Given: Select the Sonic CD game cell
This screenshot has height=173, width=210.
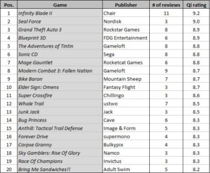Looking at the screenshot, I should pos(60,54).
